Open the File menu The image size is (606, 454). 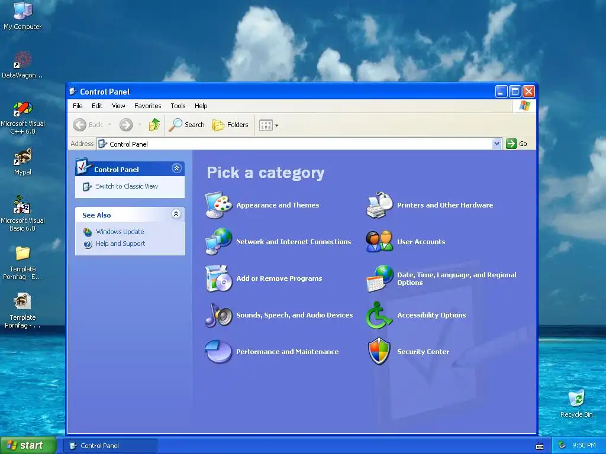pyautogui.click(x=78, y=106)
